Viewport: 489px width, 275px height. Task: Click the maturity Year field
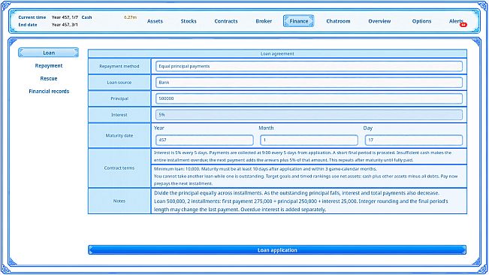204,140
